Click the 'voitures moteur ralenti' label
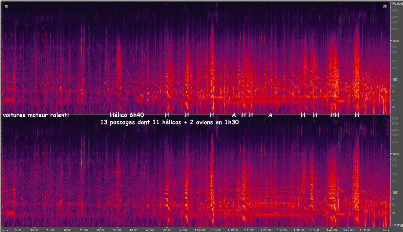The height and width of the screenshot is (232, 403). pyautogui.click(x=36, y=115)
